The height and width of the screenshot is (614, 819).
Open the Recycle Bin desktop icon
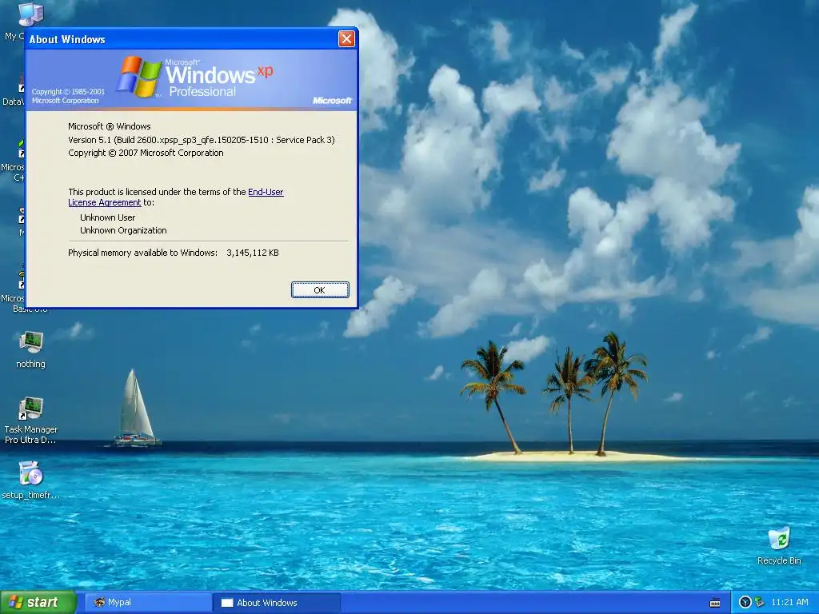(779, 545)
